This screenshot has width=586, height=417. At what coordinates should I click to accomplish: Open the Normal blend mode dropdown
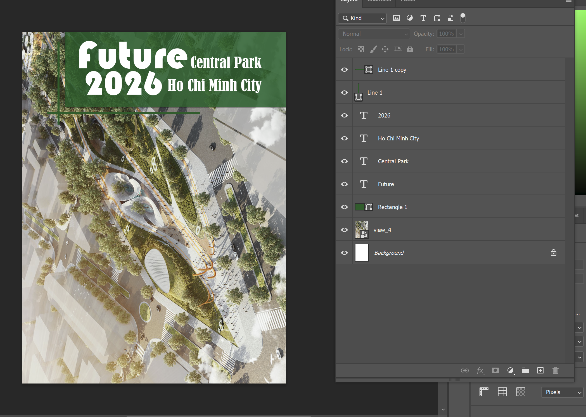[x=374, y=34]
